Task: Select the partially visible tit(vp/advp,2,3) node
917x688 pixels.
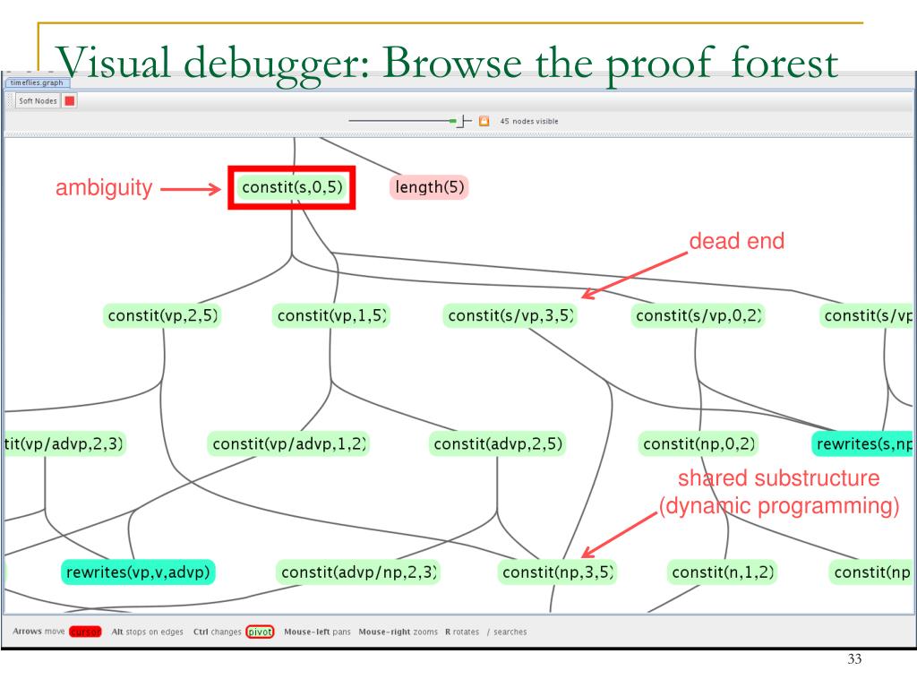Action: [x=64, y=444]
